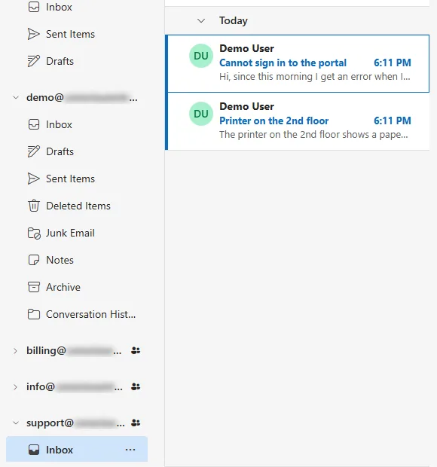
Task: Click DU avatar on 'Printer on the 2nd floor' email
Action: 201,114
